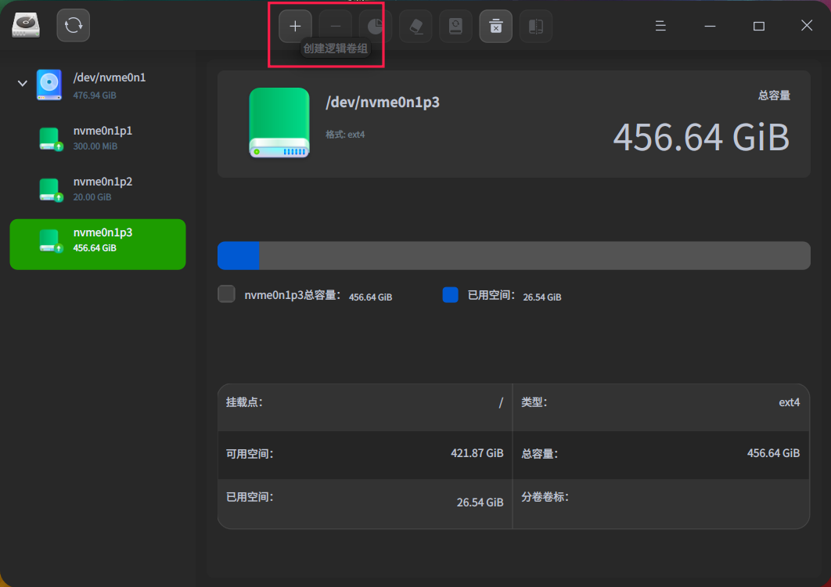Click the 可用空间 label

250,454
